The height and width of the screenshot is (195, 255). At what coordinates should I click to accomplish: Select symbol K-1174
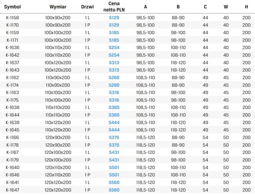pyautogui.click(x=12, y=85)
